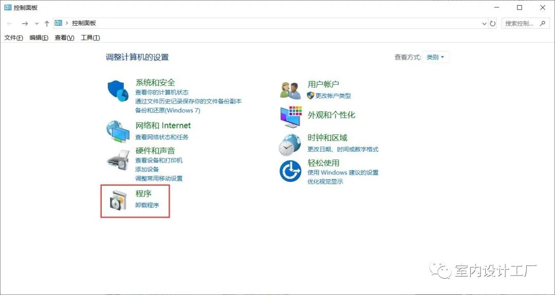The width and height of the screenshot is (555, 295).
Task: Minimize the Control Panel window
Action: point(495,7)
